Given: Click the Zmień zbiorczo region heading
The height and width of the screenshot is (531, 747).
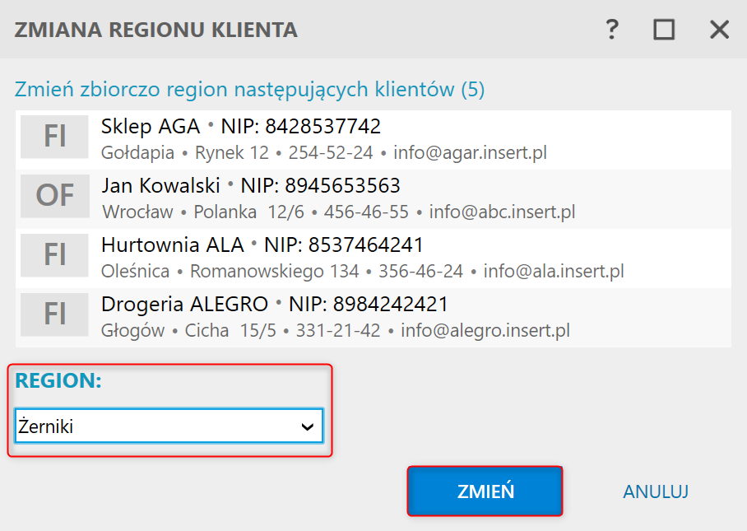Looking at the screenshot, I should tap(249, 90).
